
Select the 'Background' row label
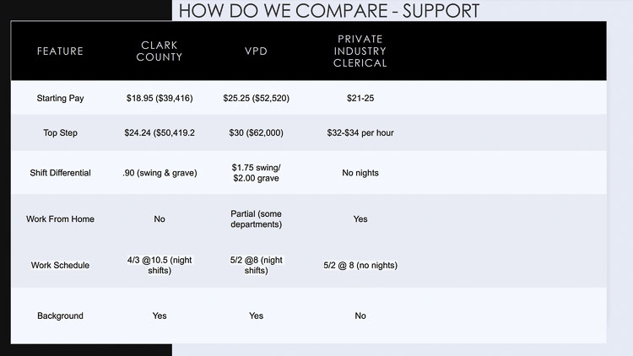point(60,316)
